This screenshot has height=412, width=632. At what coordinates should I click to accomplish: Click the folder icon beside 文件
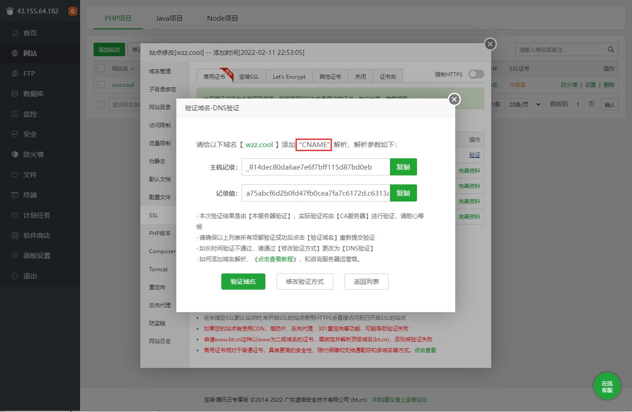click(x=15, y=175)
